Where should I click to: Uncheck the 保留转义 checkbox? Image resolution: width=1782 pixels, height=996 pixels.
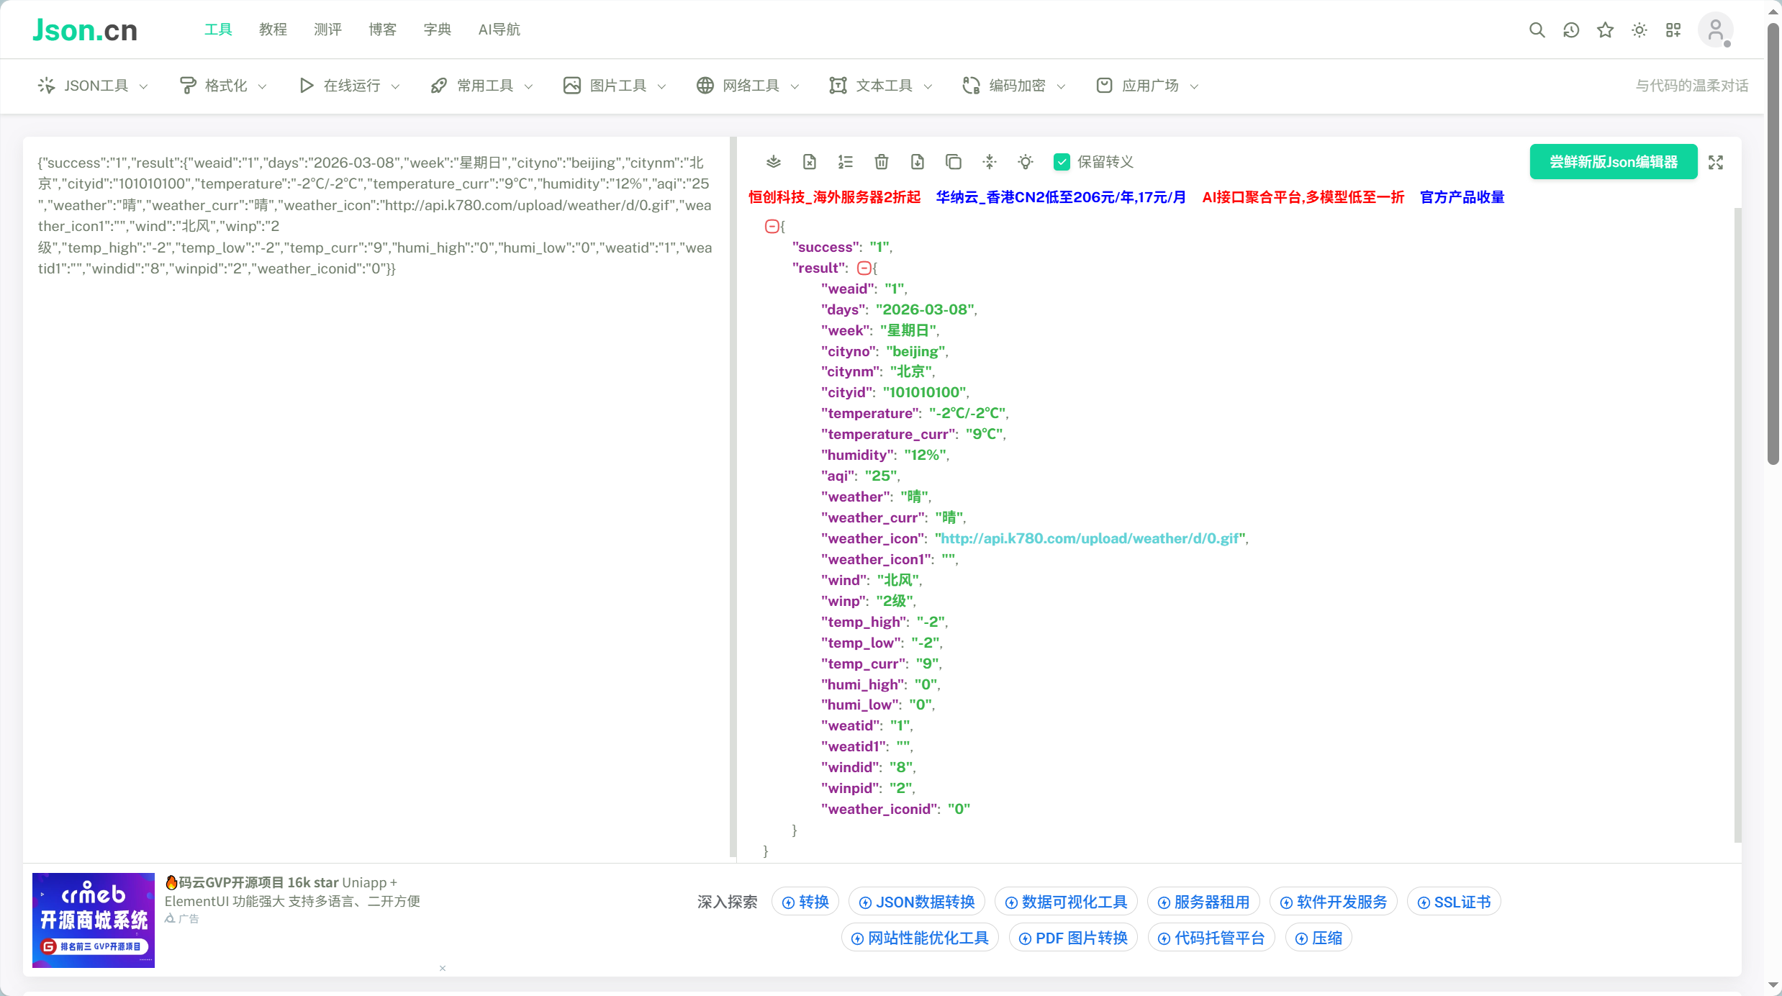(x=1062, y=162)
